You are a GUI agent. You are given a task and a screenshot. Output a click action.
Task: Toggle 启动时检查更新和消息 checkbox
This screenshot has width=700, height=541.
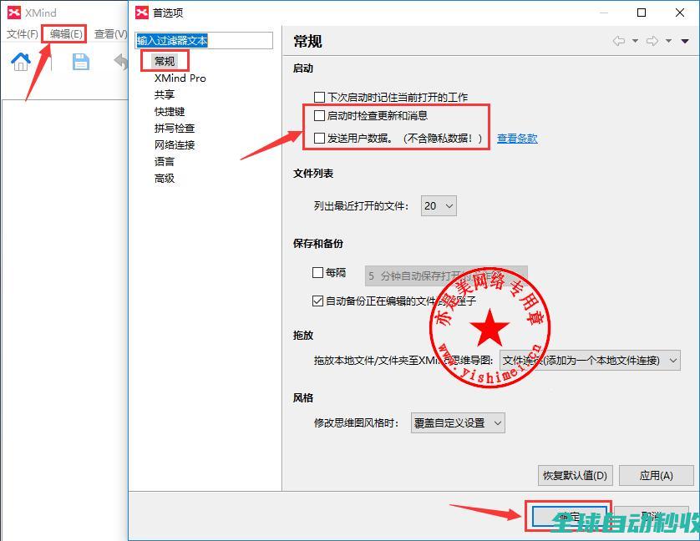point(319,116)
